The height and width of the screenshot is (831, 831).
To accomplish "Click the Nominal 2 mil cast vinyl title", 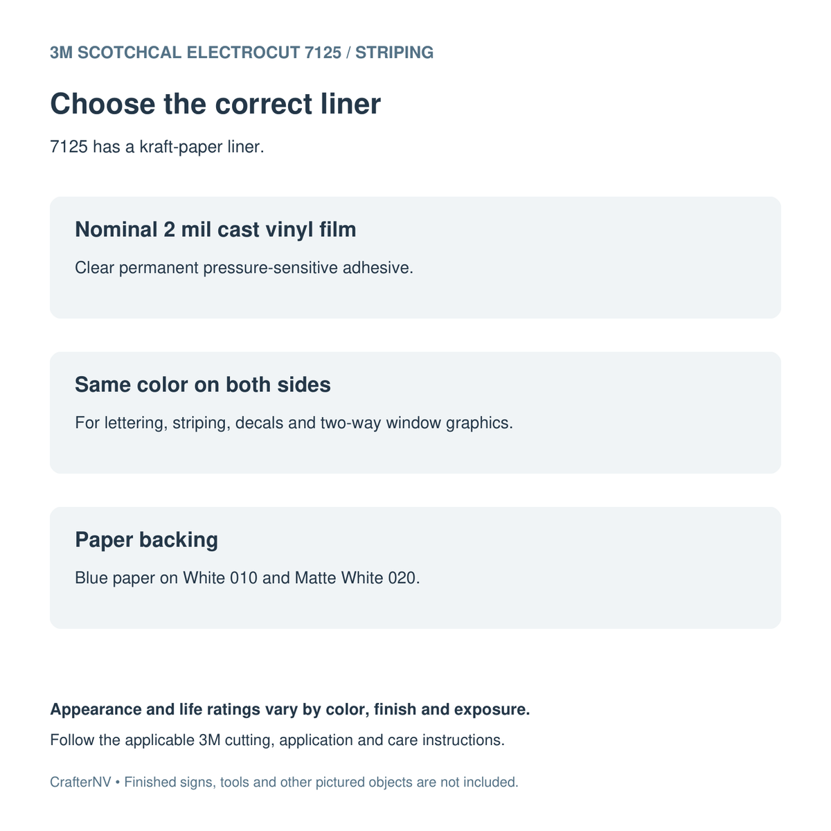I will pos(215,229).
